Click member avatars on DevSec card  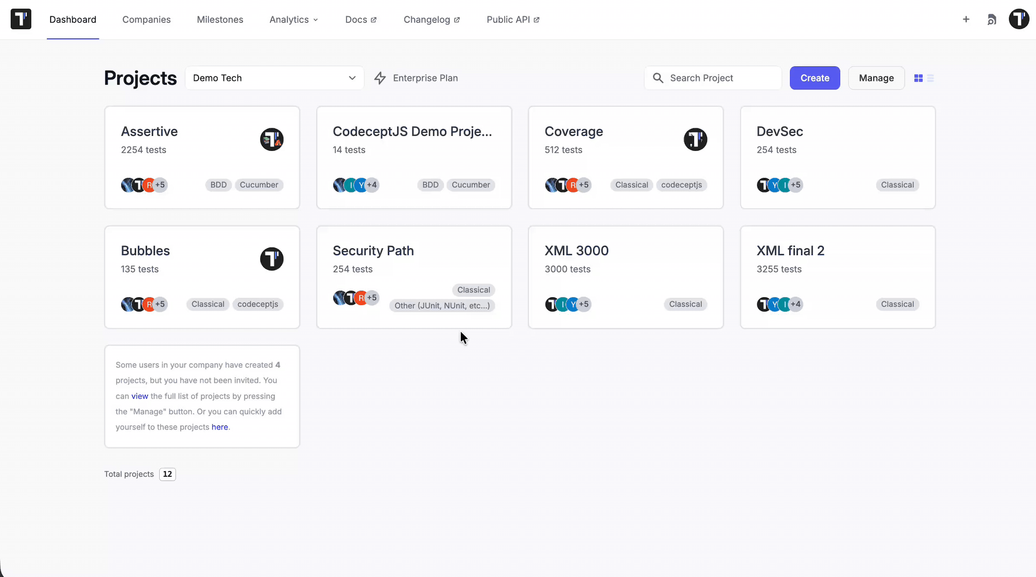click(x=780, y=185)
